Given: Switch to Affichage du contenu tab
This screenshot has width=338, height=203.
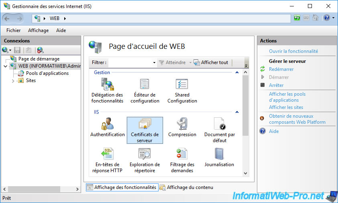Looking at the screenshot, I should [186, 187].
